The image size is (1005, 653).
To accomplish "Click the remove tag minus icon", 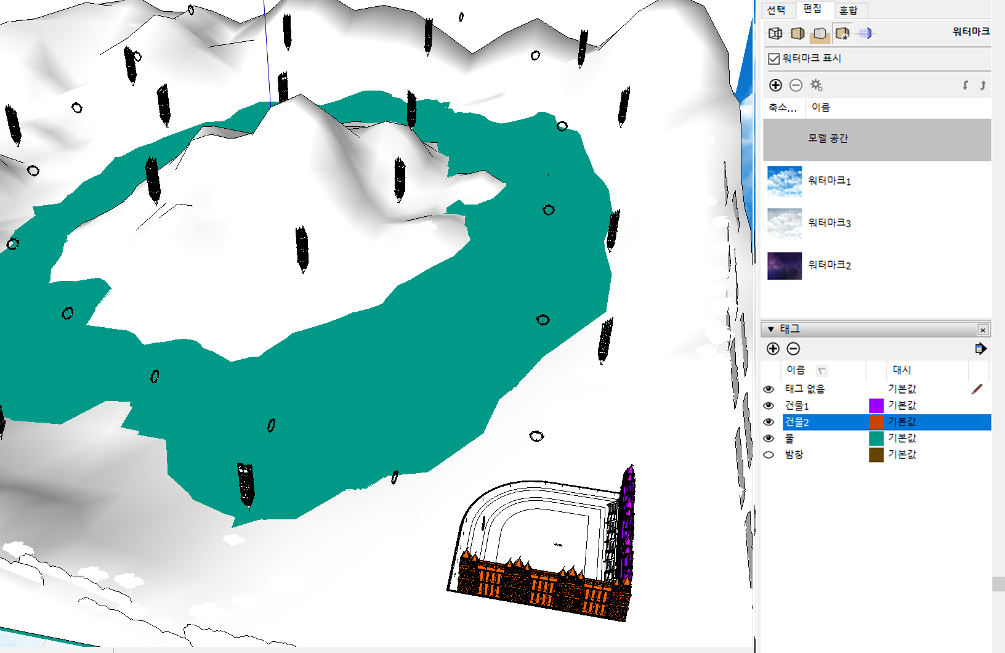I will 794,349.
